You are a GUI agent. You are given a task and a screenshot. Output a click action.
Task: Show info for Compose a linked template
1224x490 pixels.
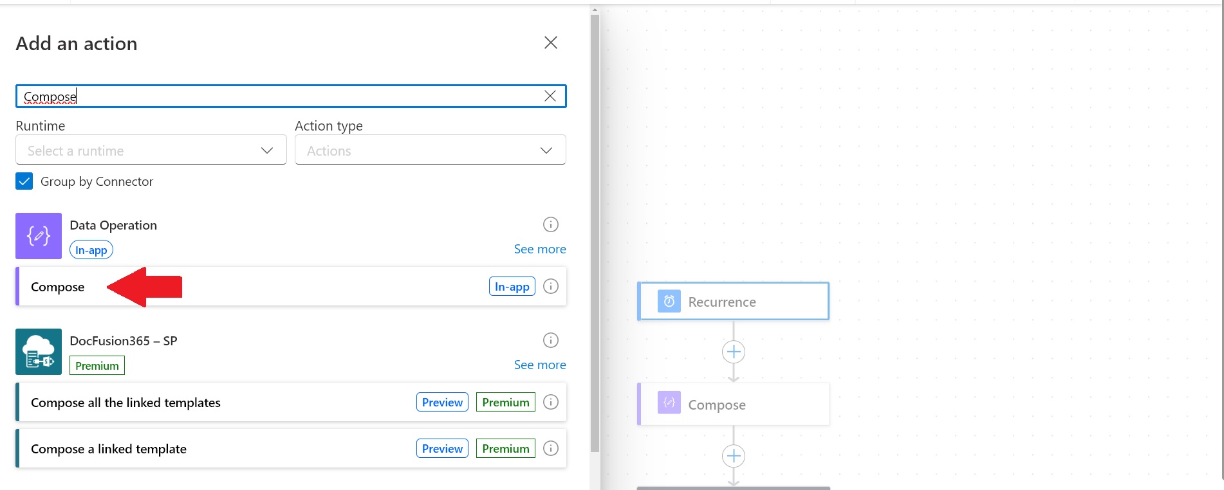click(x=550, y=448)
